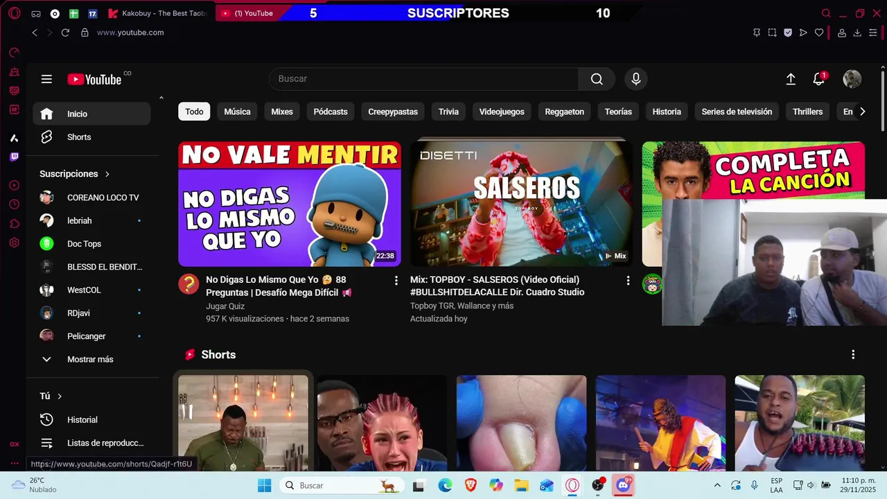Open the YouTube notifications bell

tap(819, 79)
